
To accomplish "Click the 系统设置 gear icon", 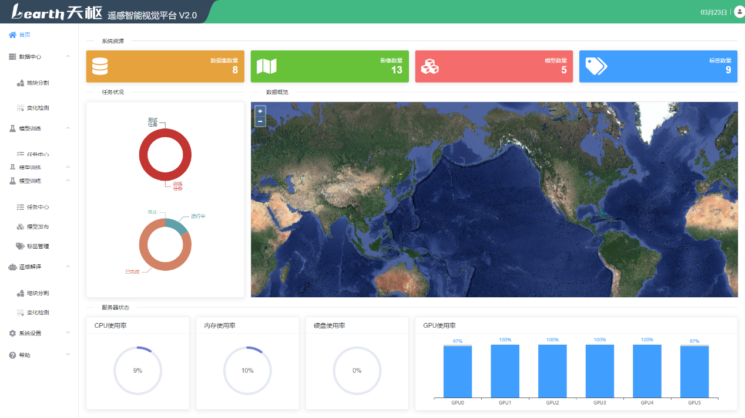I will (x=12, y=333).
